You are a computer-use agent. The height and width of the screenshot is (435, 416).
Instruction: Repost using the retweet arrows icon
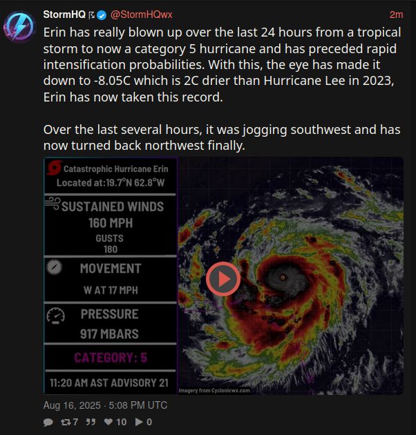pyautogui.click(x=66, y=422)
